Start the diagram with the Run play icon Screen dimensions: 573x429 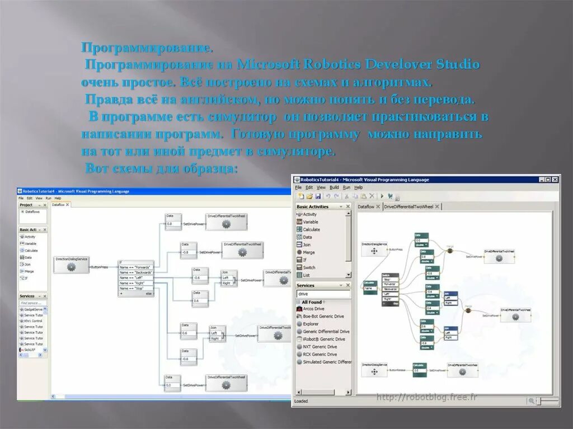point(382,196)
